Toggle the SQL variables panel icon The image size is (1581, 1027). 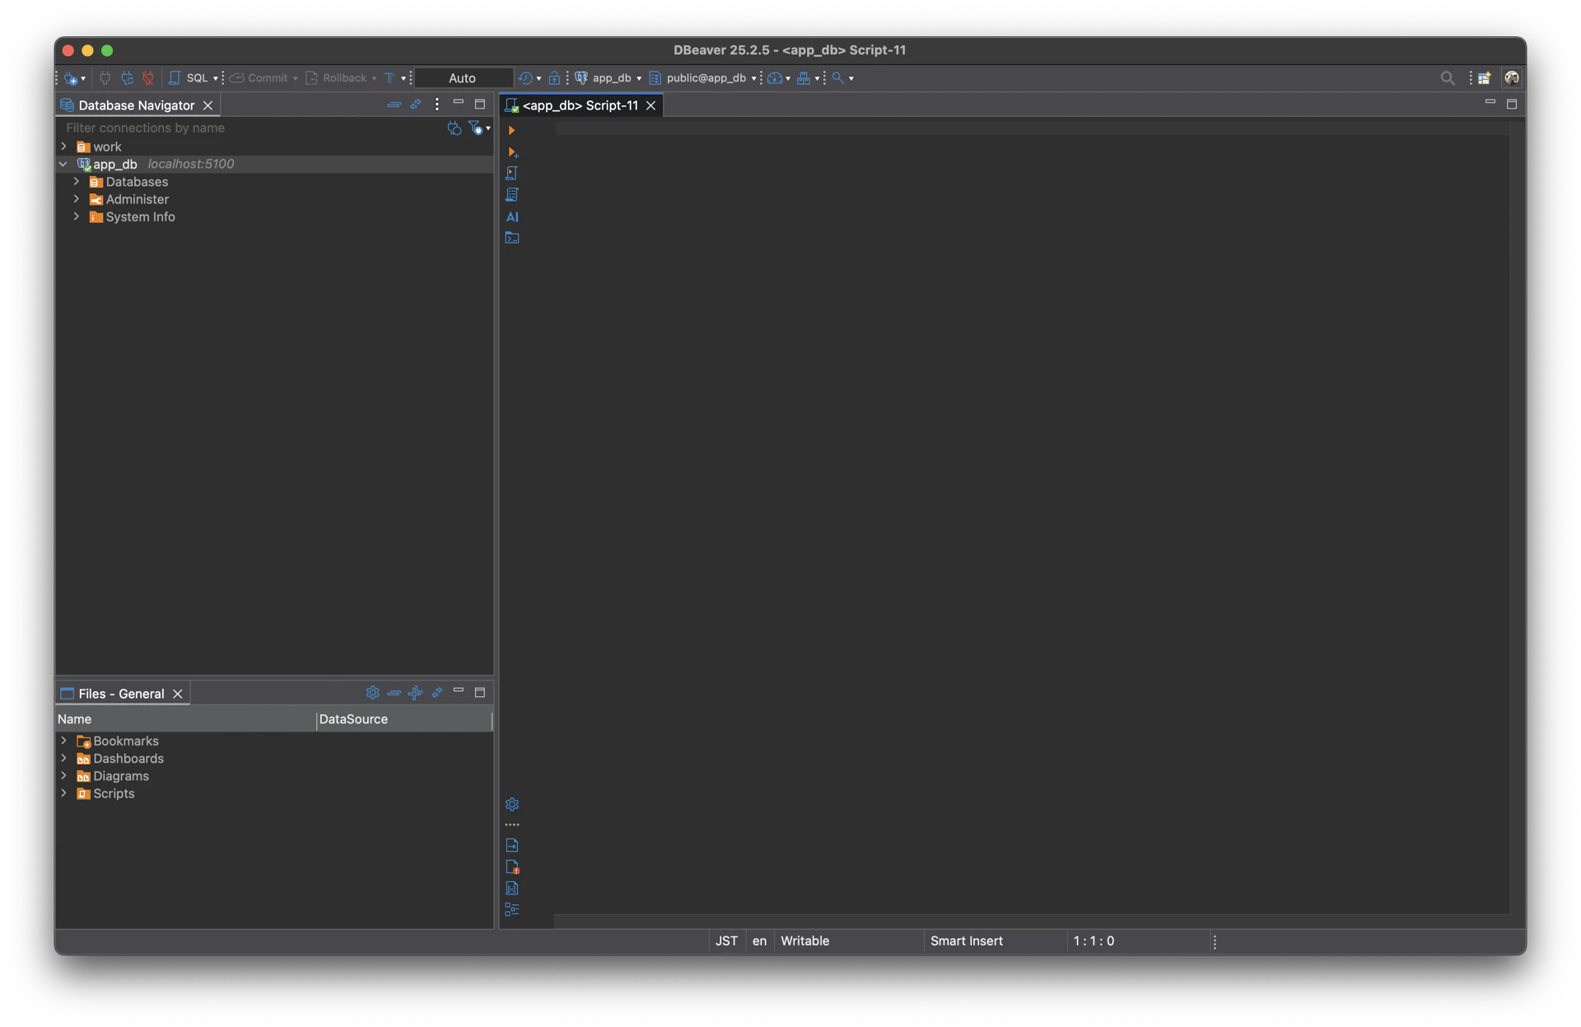[512, 888]
